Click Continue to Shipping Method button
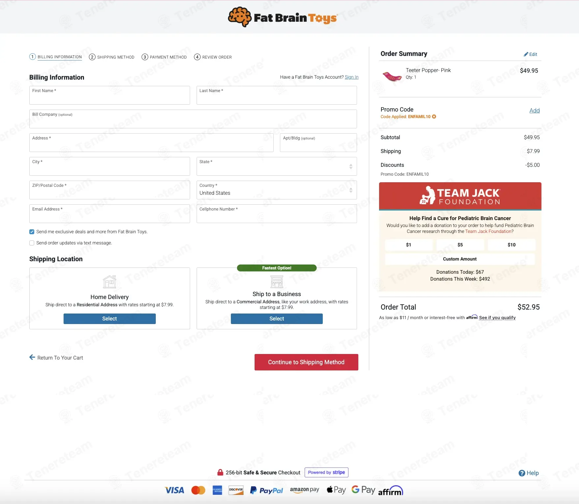 pyautogui.click(x=306, y=362)
